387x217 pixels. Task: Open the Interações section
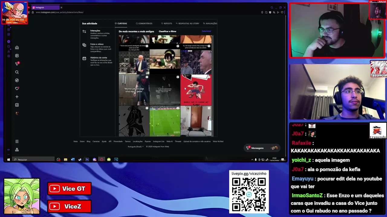click(x=97, y=34)
